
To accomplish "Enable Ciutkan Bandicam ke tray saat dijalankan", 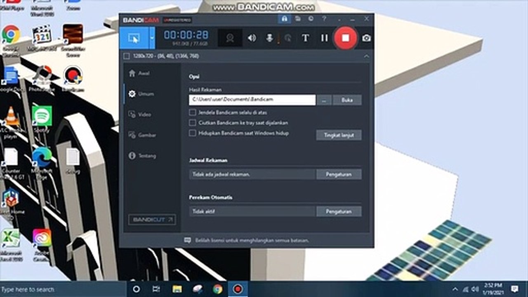I will [x=192, y=123].
